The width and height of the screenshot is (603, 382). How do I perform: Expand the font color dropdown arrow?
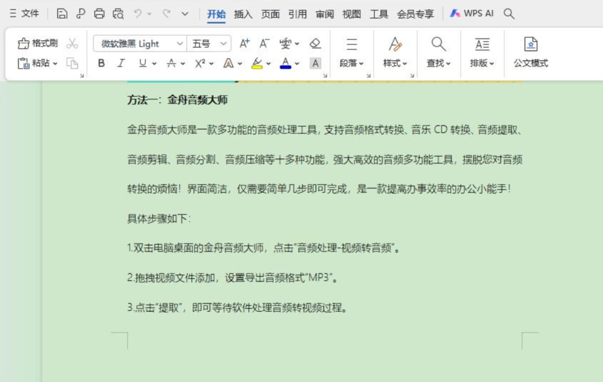(297, 64)
